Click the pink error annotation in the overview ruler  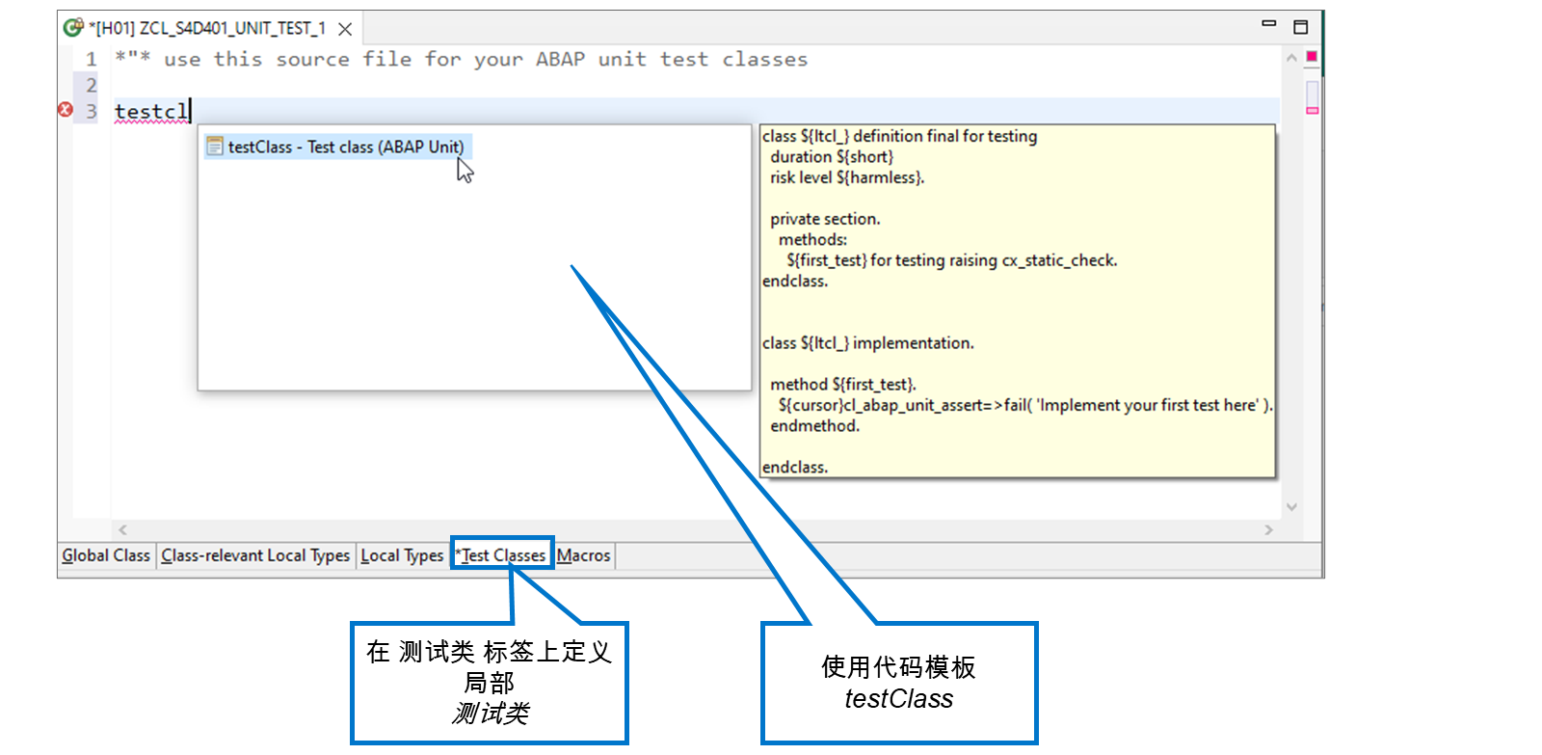coord(1312,111)
